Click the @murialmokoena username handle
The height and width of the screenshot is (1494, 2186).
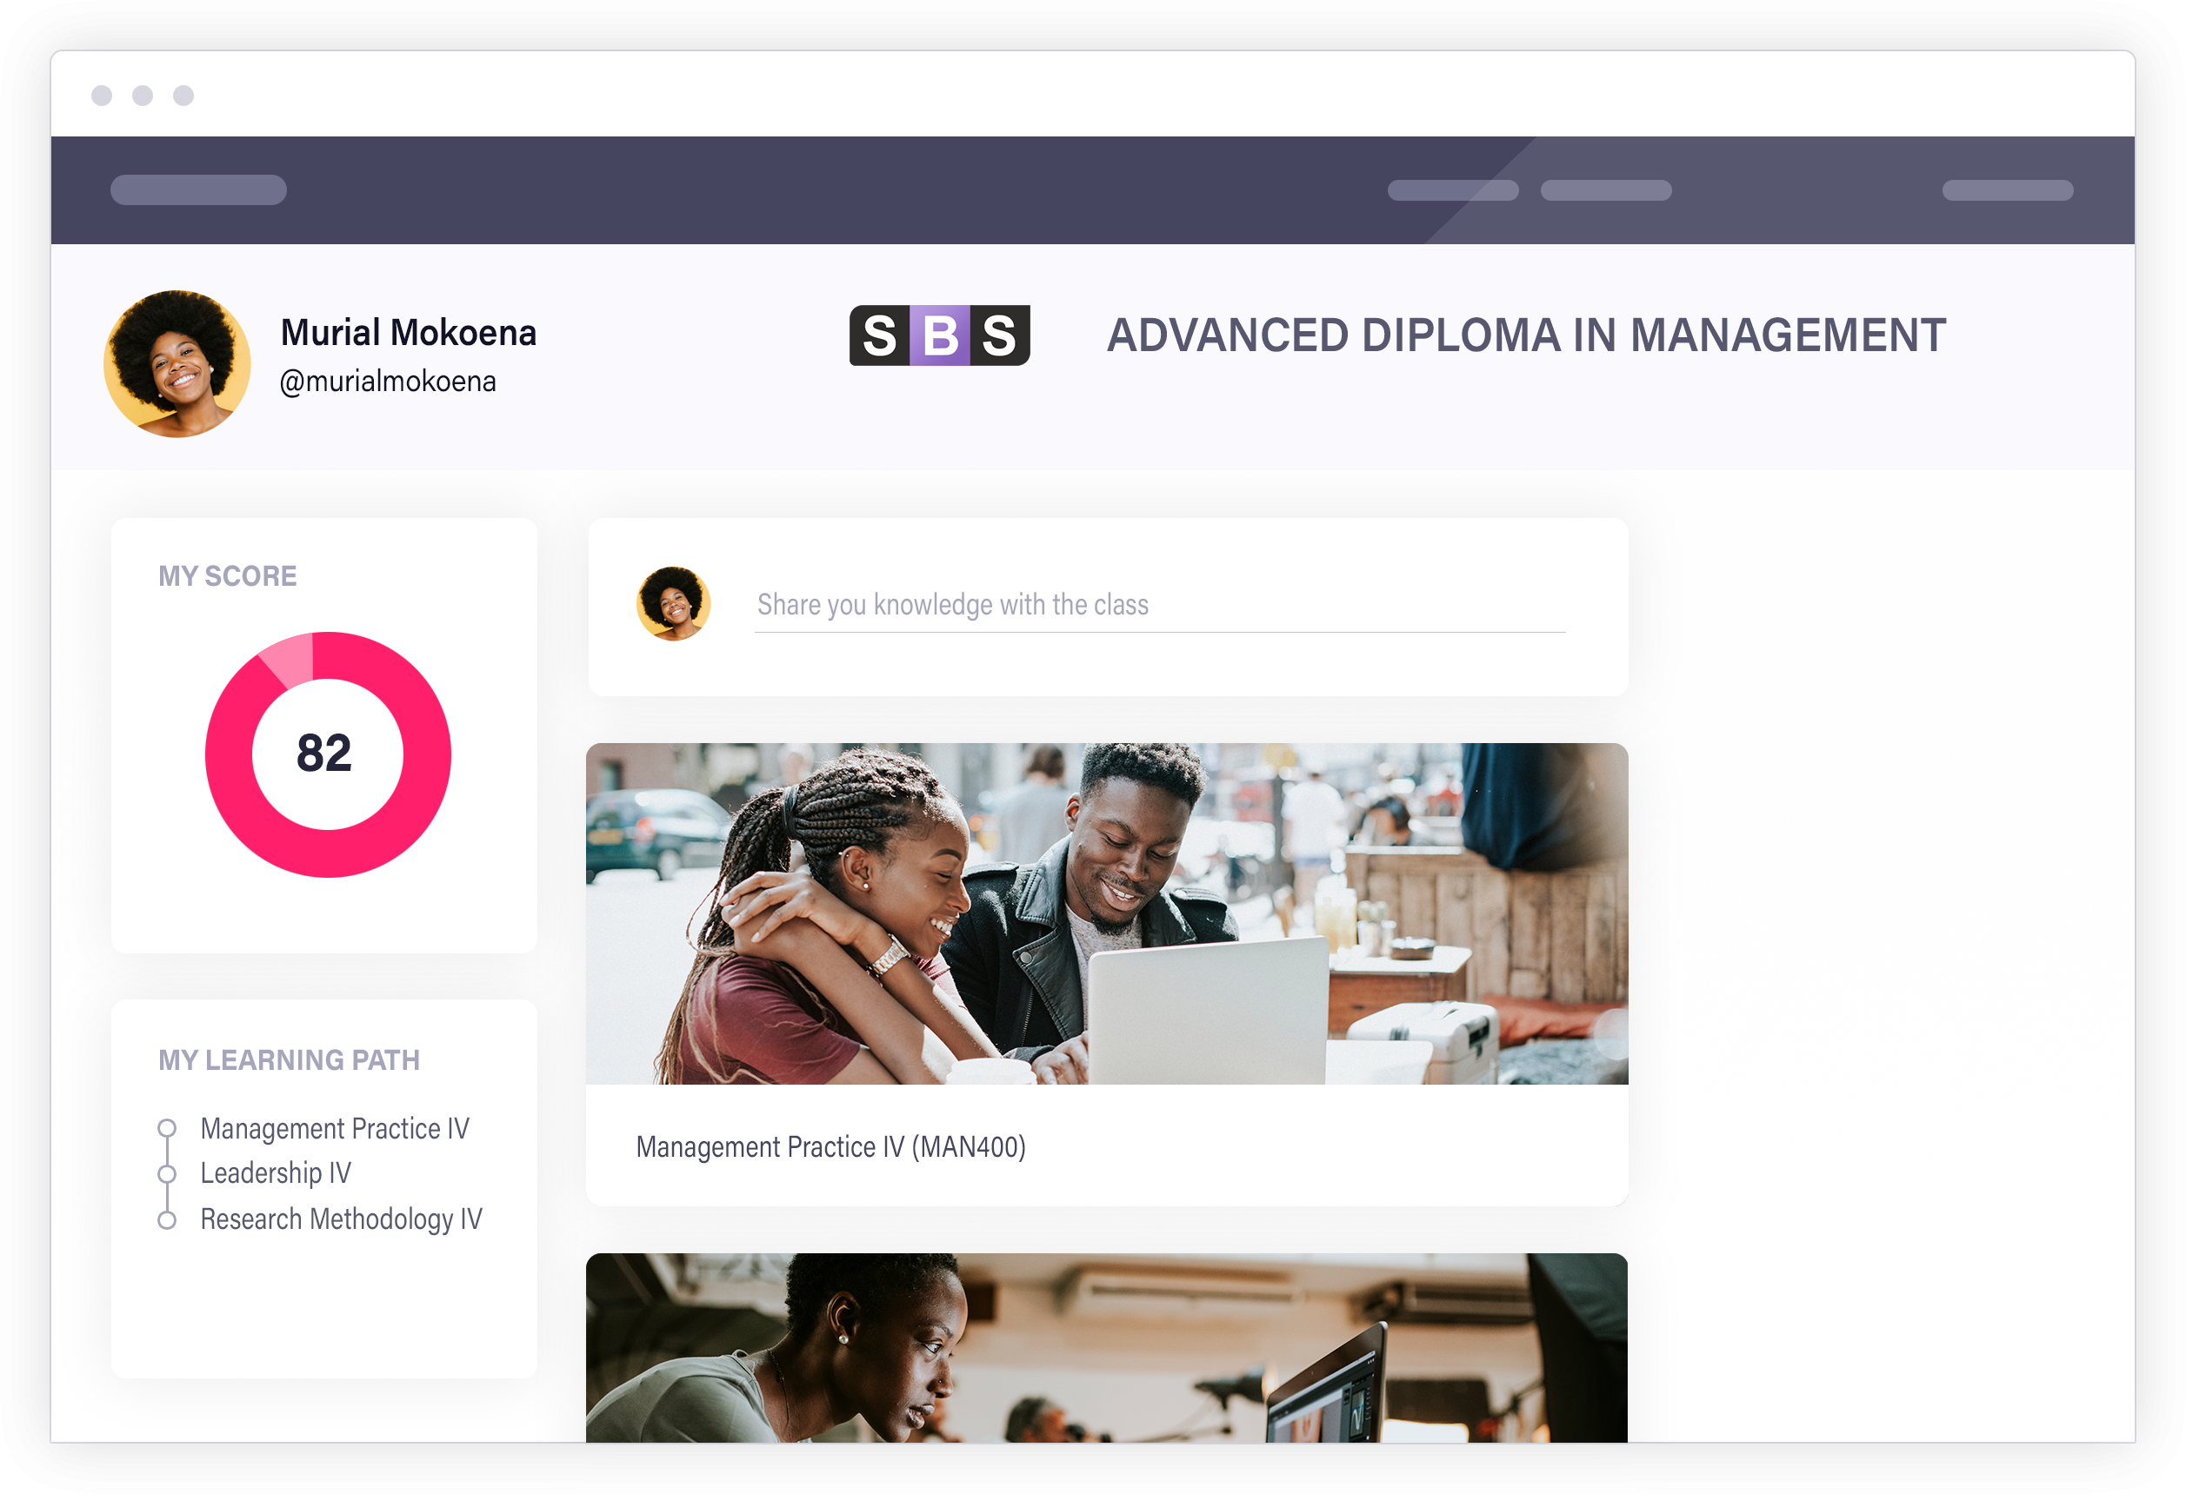point(388,382)
